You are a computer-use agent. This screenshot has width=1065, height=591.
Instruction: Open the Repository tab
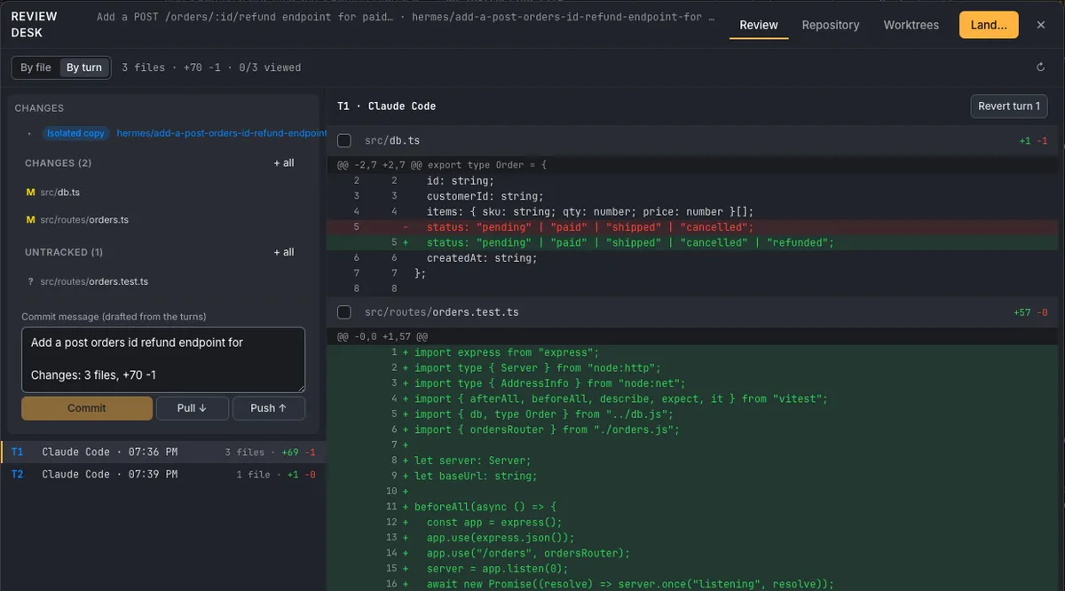click(831, 25)
